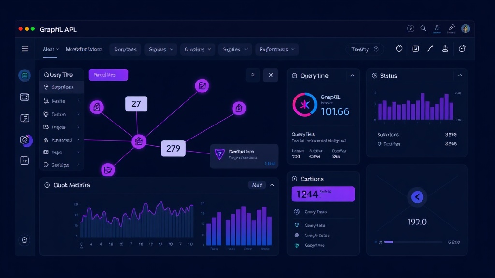This screenshot has height=278, width=495.
Task: Open the Grapiors dropdown
Action: pos(198,50)
